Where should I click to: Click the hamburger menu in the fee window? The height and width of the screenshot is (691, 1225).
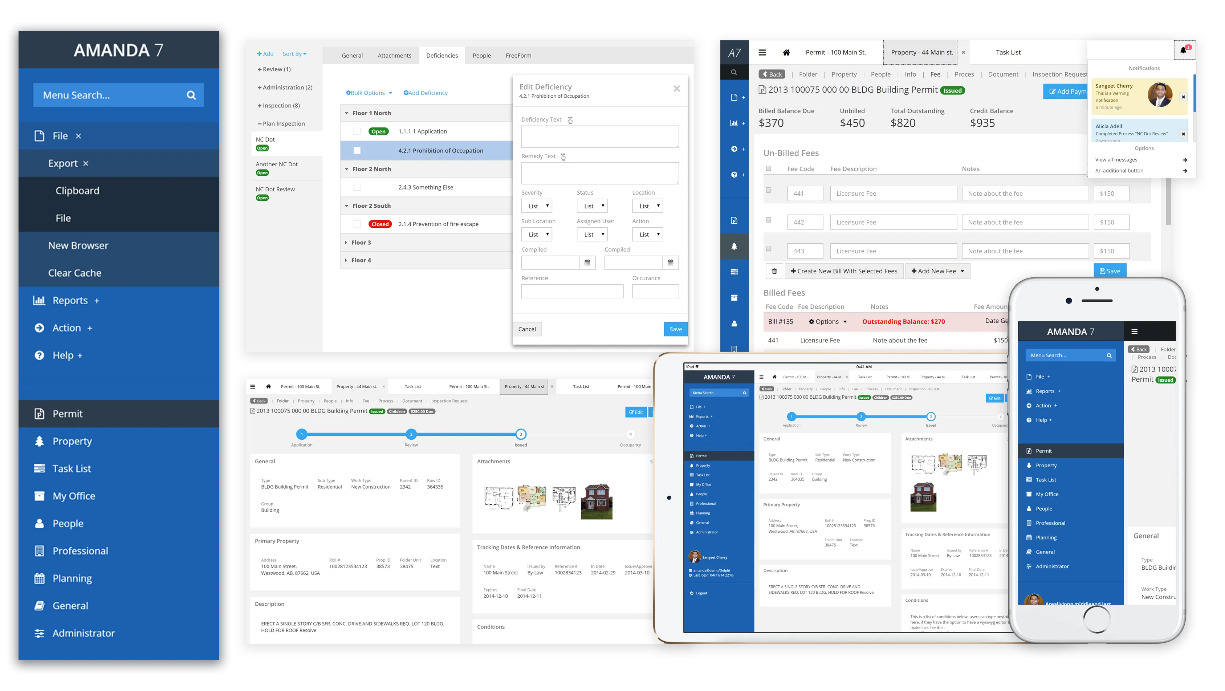click(x=762, y=52)
